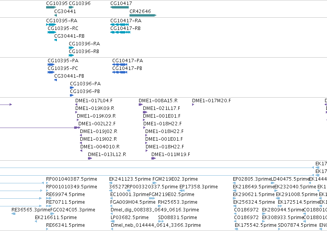Click the CG10417 gene arrow bar

point(120,7)
